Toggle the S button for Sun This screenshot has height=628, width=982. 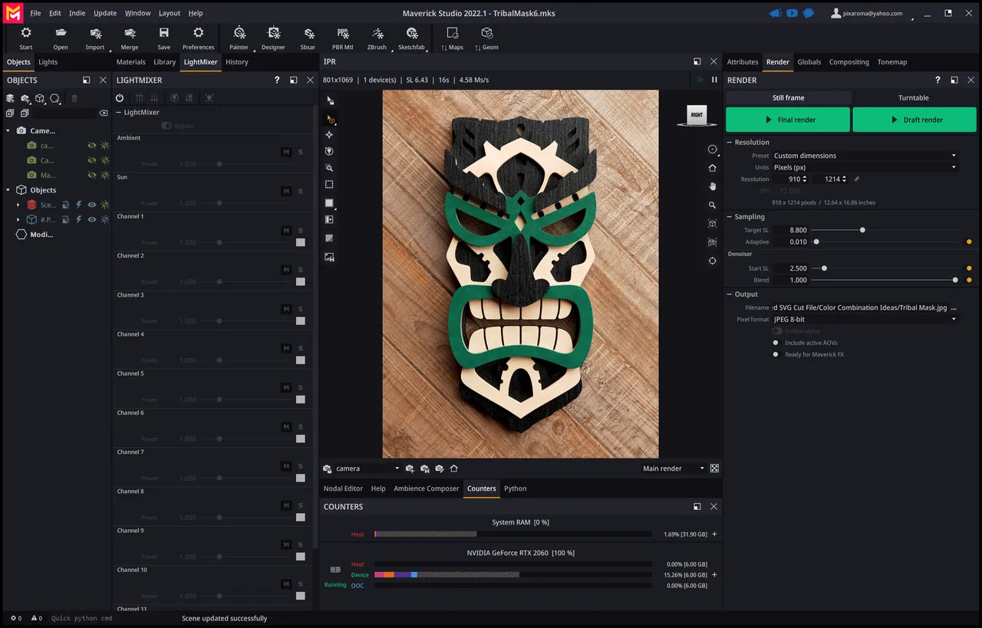coord(301,191)
